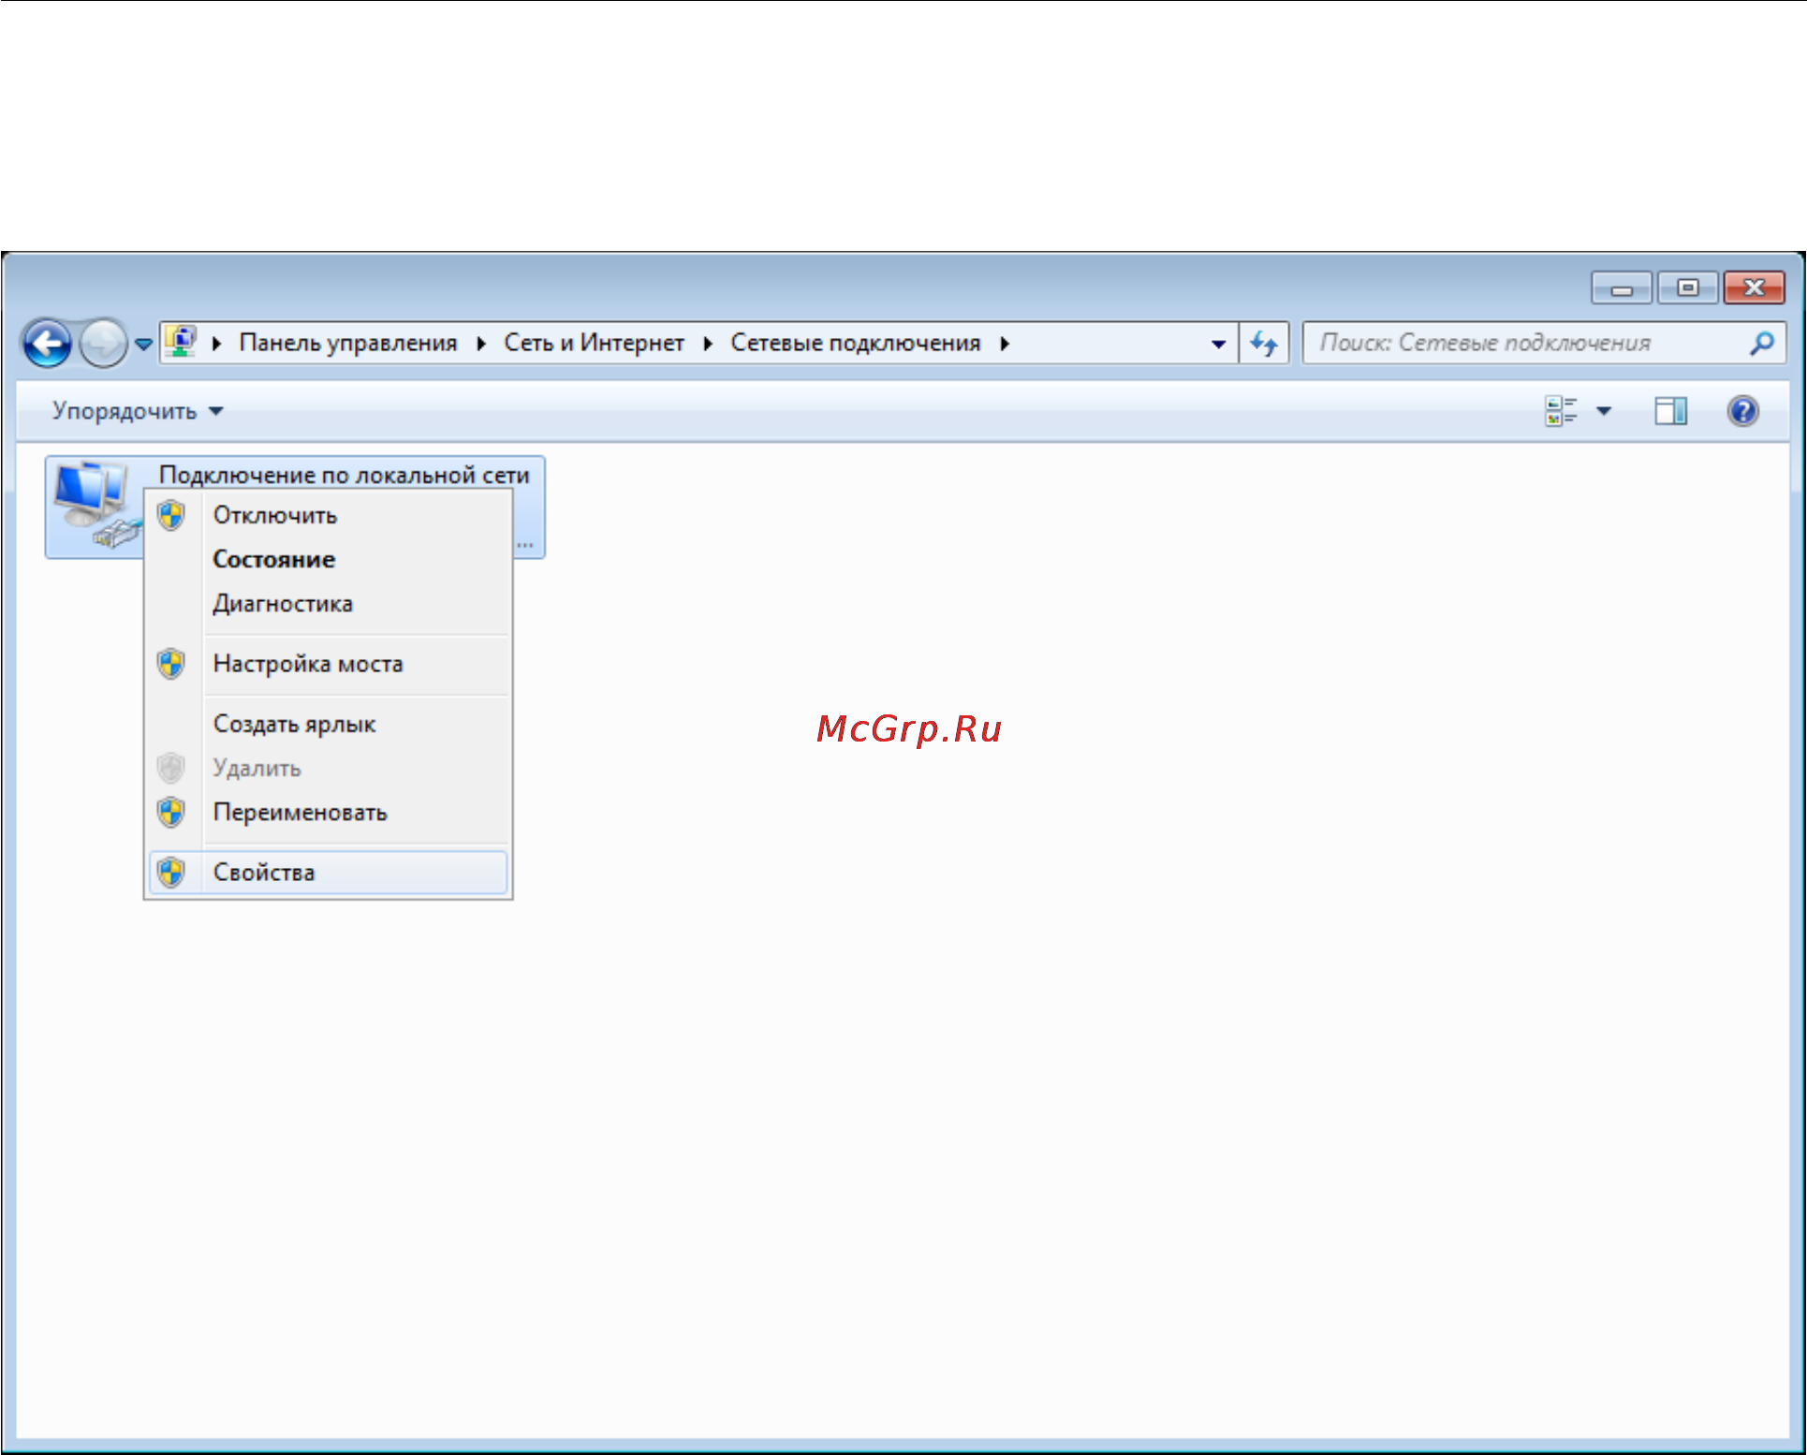
Task: Click the shield icon beside Отключить
Action: tap(170, 515)
